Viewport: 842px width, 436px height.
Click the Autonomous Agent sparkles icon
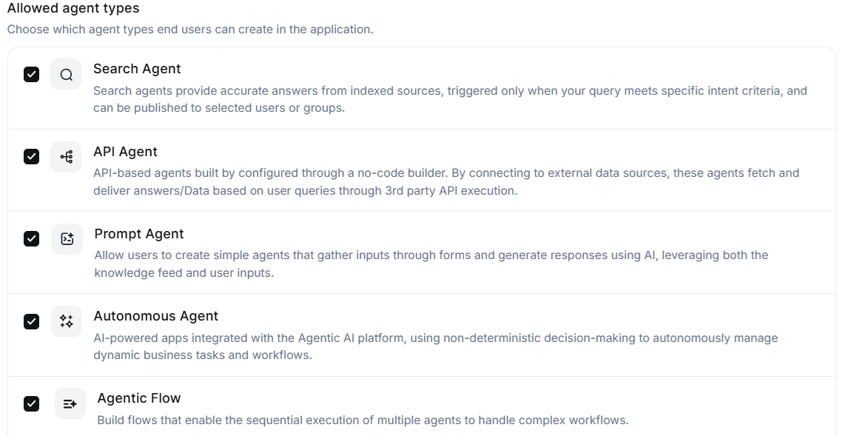coord(66,321)
